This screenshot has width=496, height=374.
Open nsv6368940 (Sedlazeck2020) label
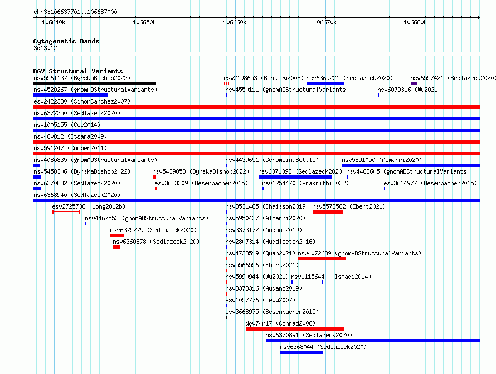point(77,195)
